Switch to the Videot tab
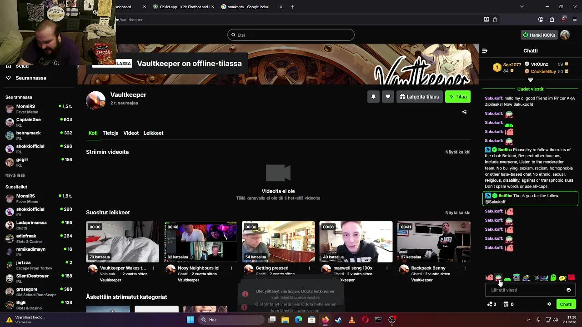 [x=131, y=133]
